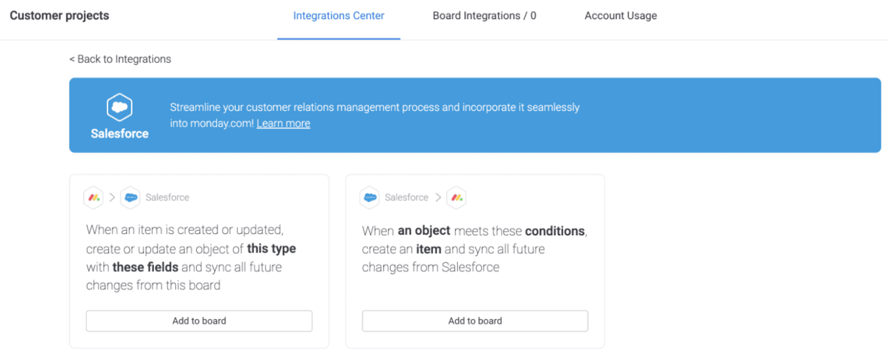Click the cloud logo inside the blue Salesforce banner

click(119, 107)
